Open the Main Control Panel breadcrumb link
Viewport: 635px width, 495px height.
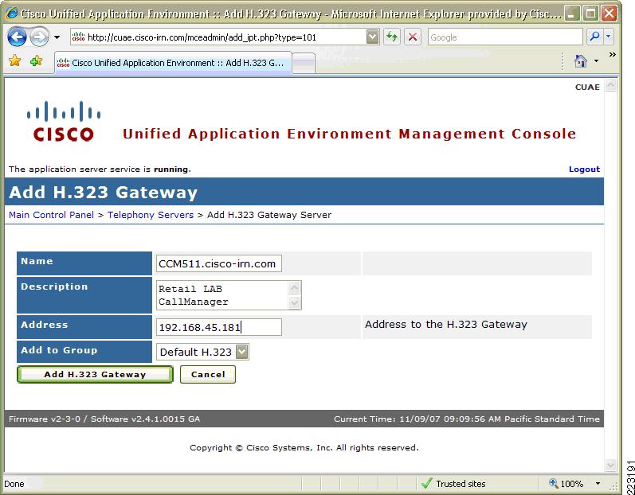[x=52, y=215]
